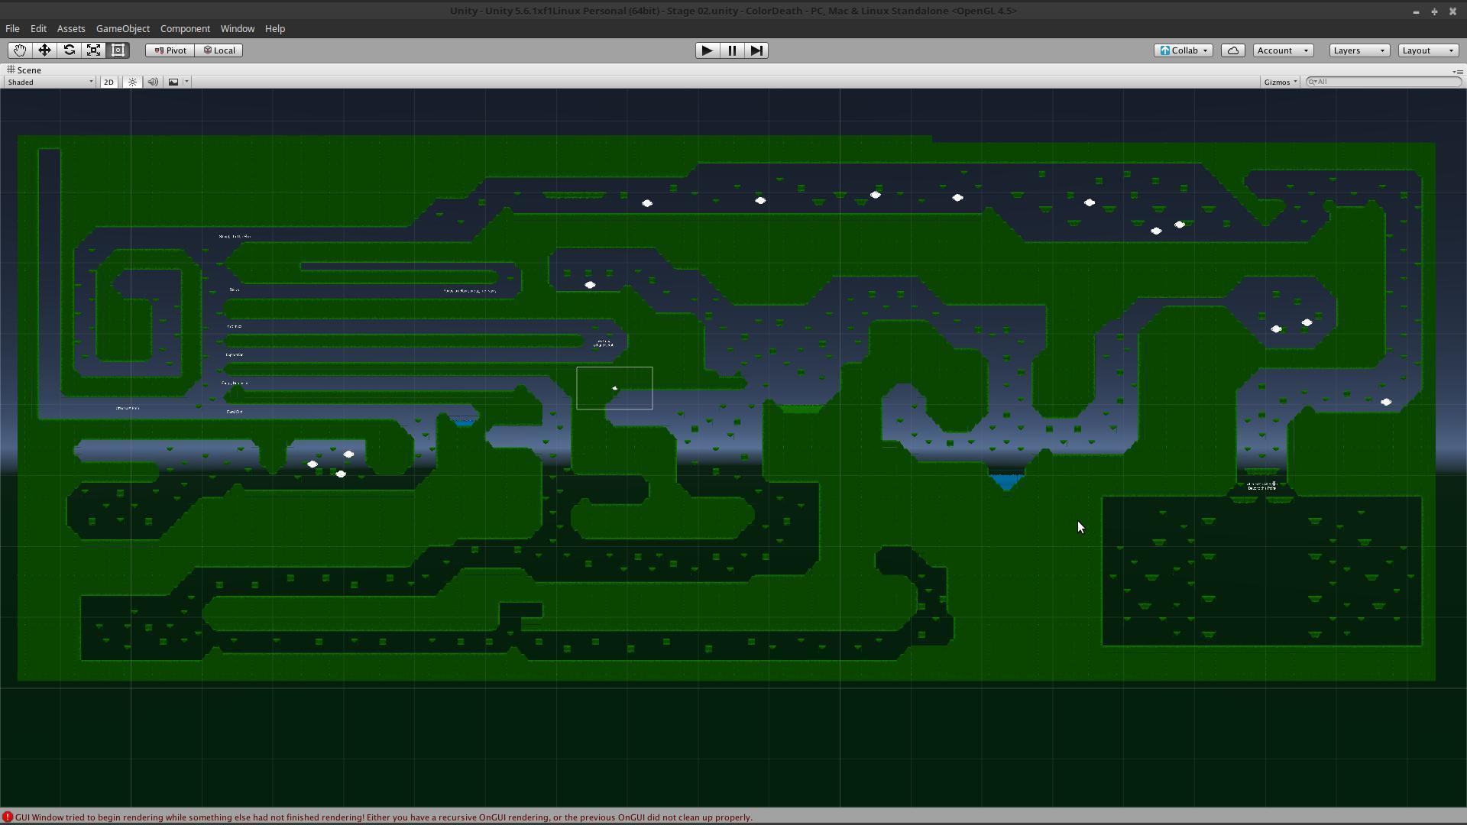Image resolution: width=1467 pixels, height=825 pixels.
Task: Open the Assets menu
Action: tap(71, 28)
